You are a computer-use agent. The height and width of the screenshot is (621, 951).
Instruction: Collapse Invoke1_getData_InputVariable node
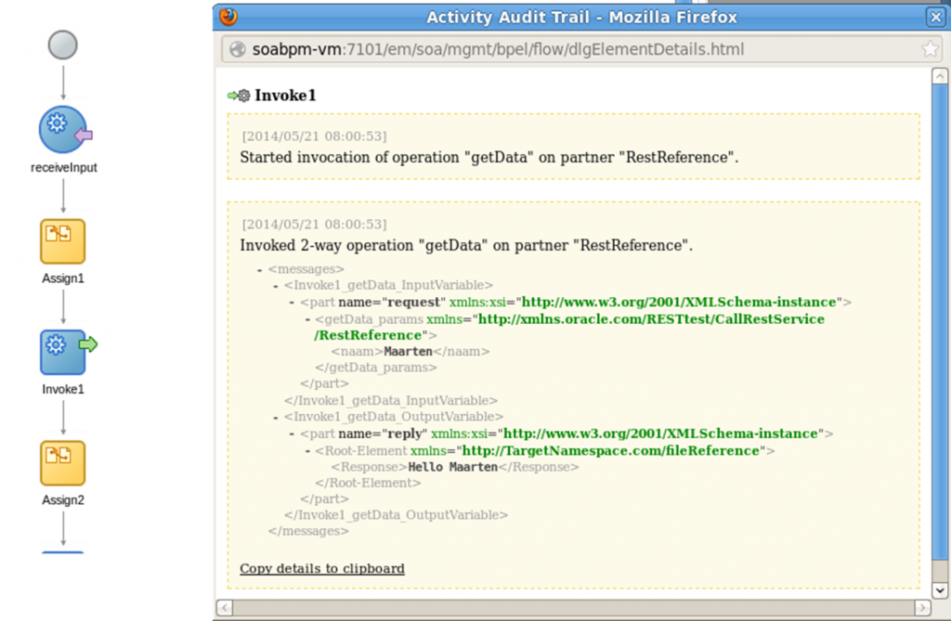tap(275, 286)
